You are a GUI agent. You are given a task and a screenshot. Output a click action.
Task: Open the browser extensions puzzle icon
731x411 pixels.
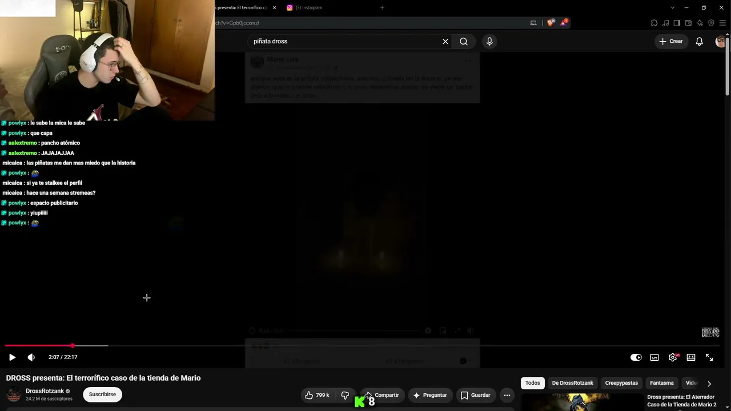654,23
